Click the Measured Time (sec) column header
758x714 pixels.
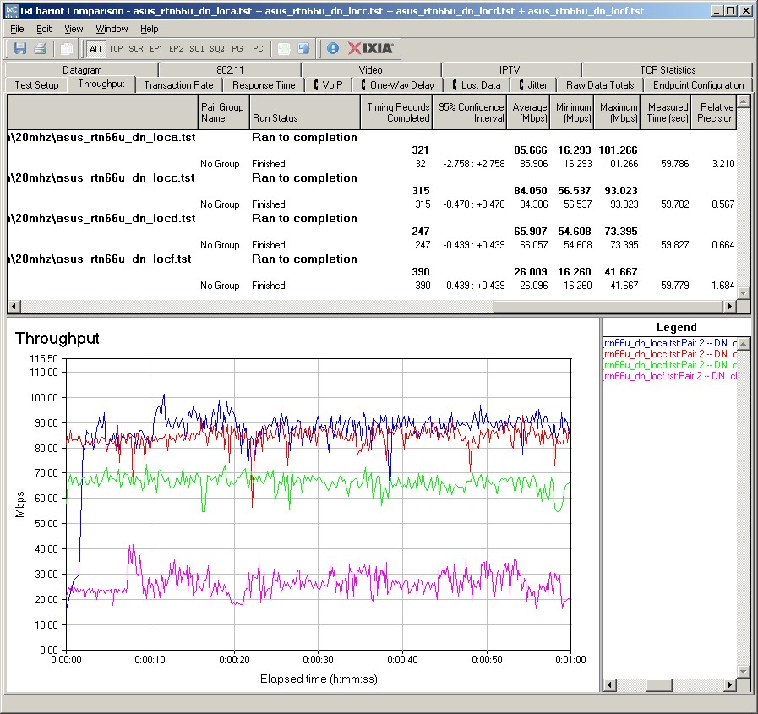[665, 112]
